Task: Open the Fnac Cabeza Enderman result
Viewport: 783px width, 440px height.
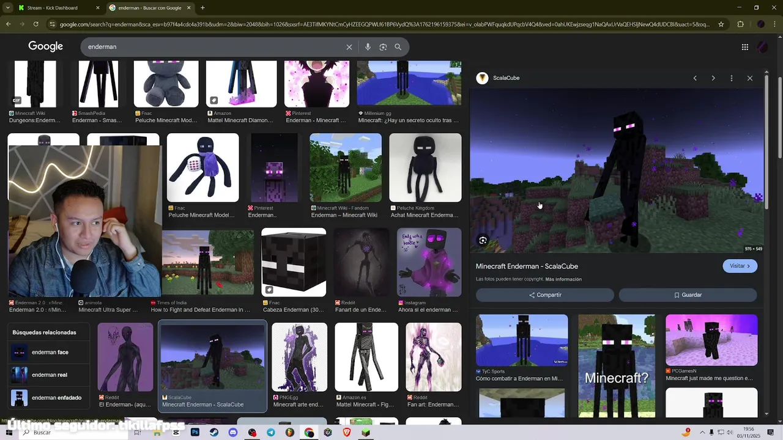Action: pyautogui.click(x=294, y=263)
